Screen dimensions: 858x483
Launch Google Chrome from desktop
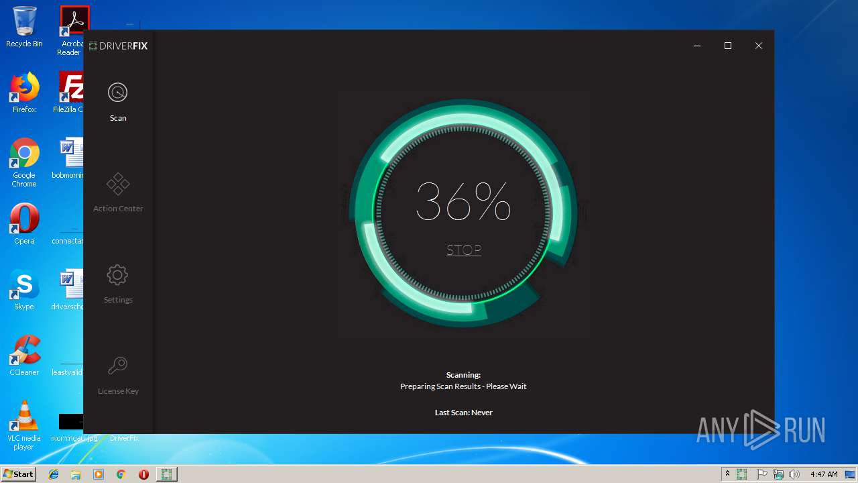click(x=24, y=162)
